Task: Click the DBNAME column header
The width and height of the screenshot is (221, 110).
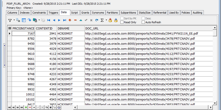Action: (71, 29)
